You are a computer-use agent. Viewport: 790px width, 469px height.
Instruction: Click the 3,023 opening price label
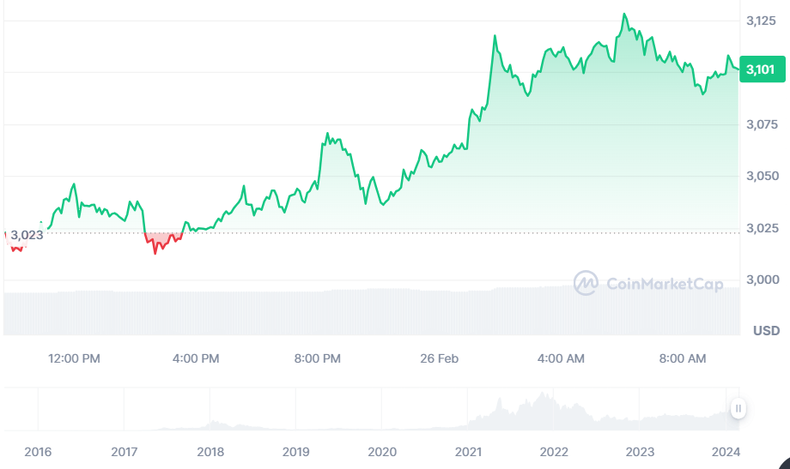point(27,235)
